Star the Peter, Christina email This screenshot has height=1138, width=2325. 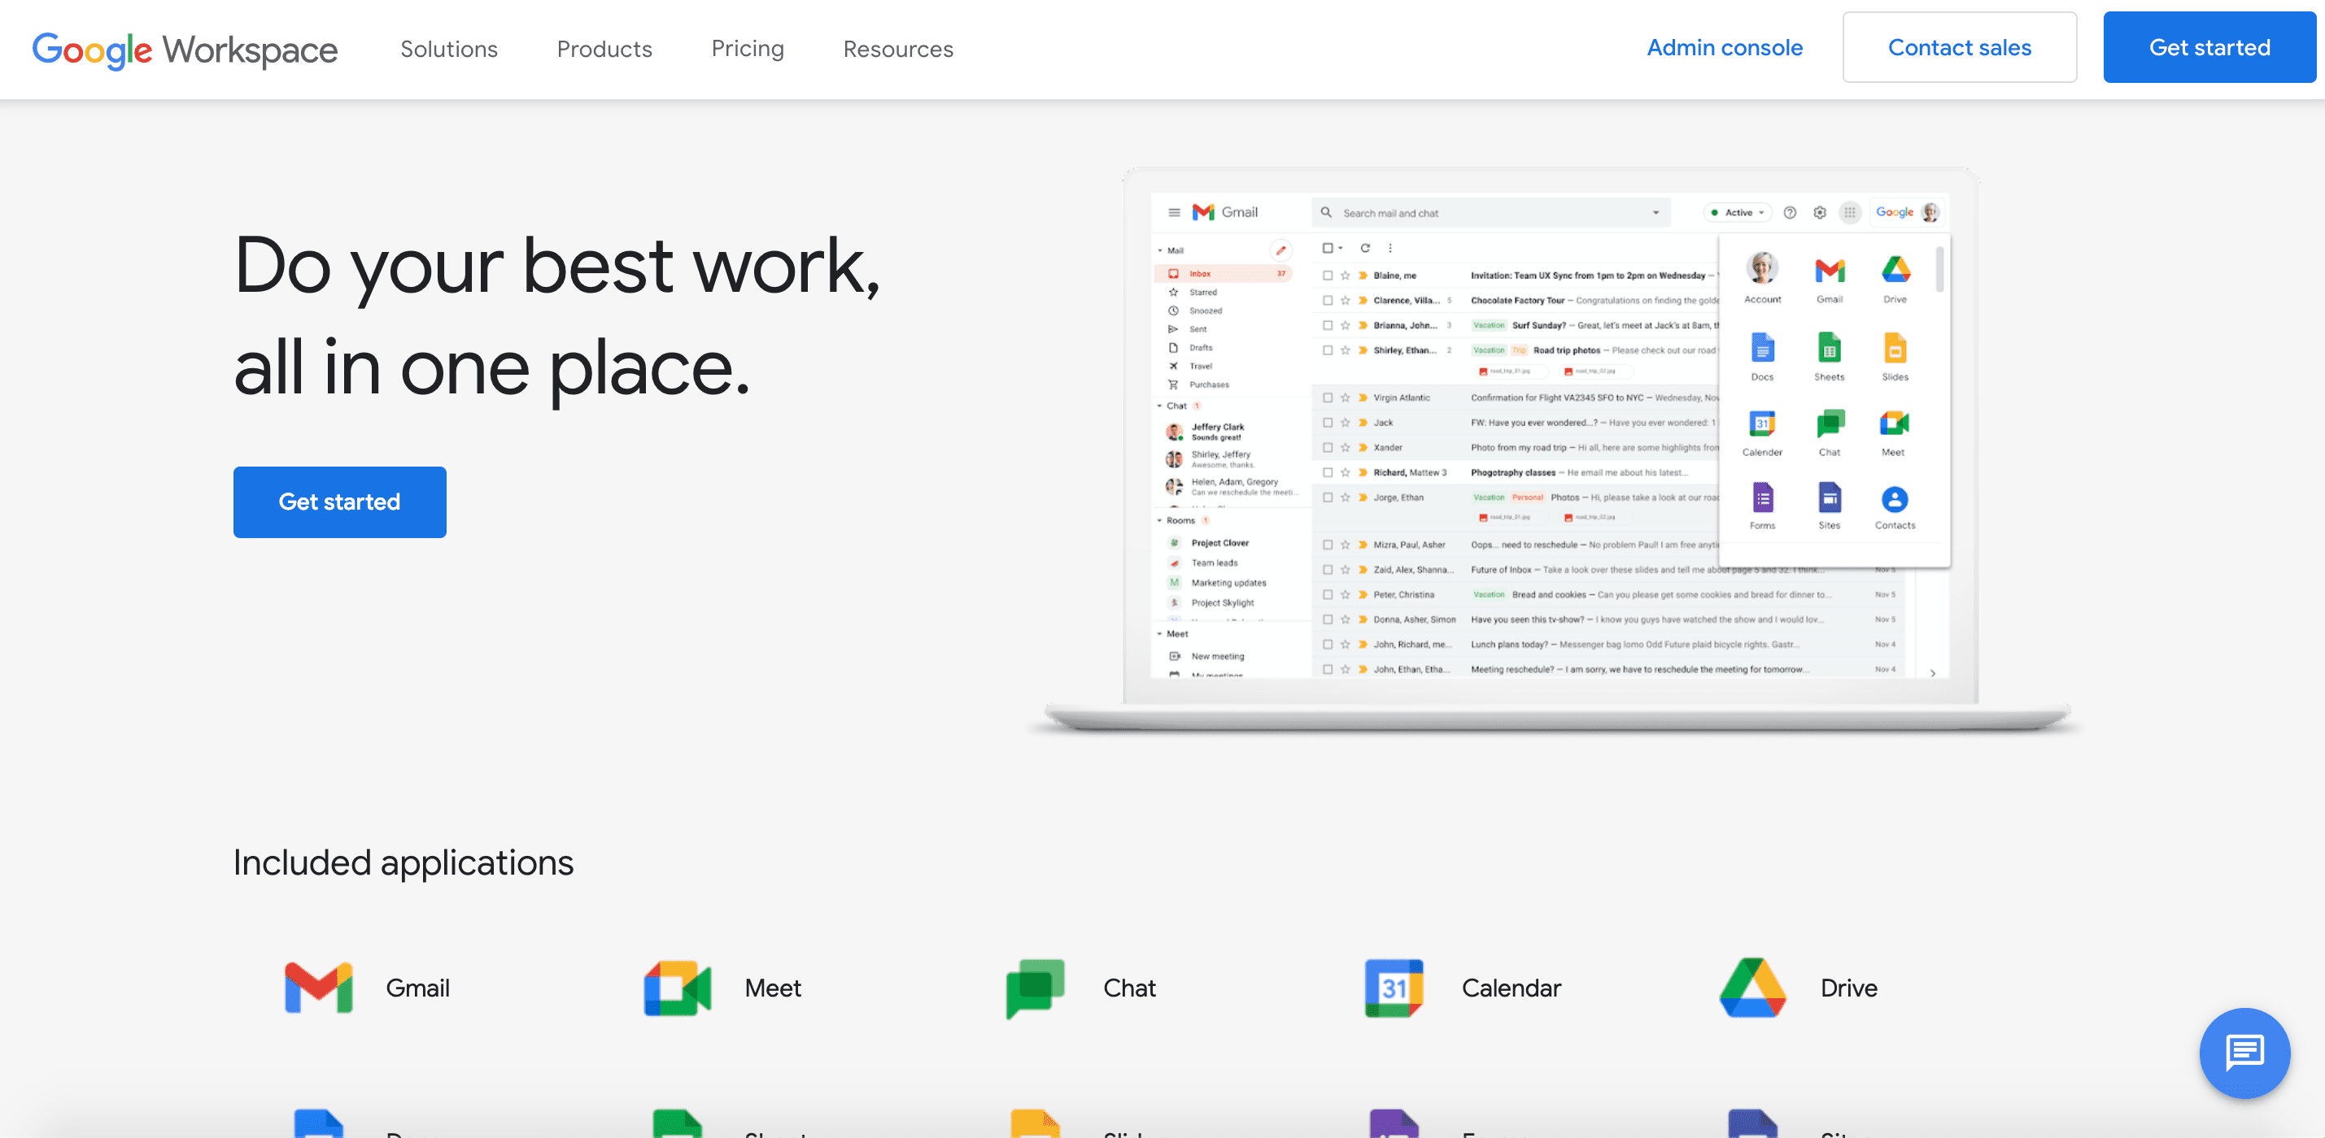tap(1345, 595)
